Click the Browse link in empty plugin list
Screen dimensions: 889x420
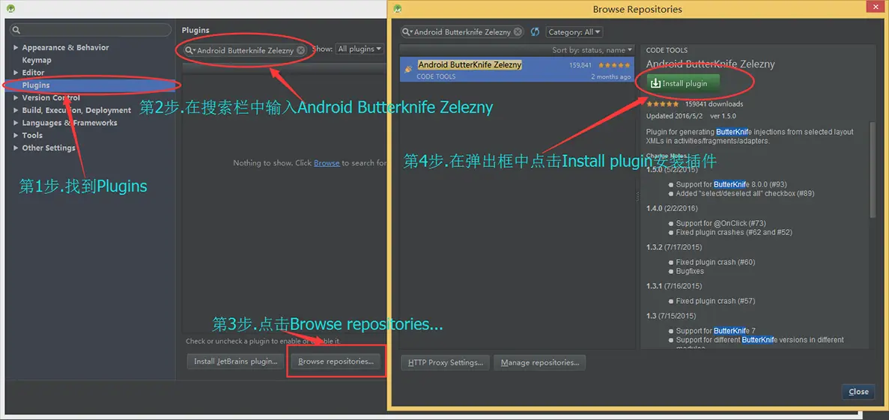(327, 163)
